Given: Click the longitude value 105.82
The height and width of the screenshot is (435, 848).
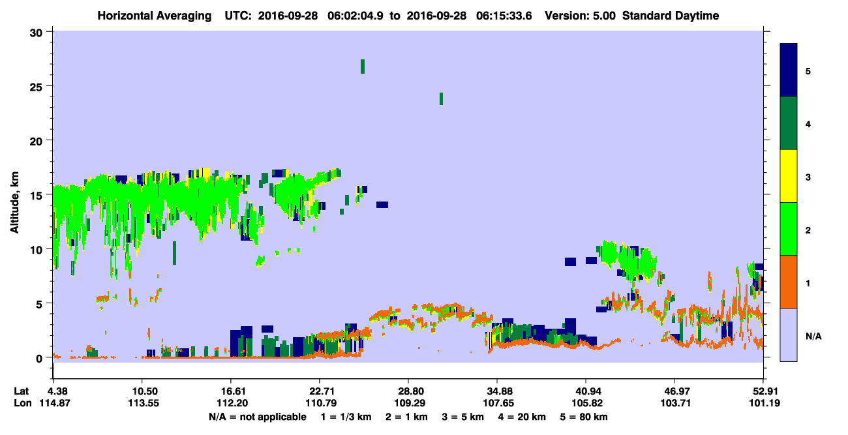Looking at the screenshot, I should [586, 403].
